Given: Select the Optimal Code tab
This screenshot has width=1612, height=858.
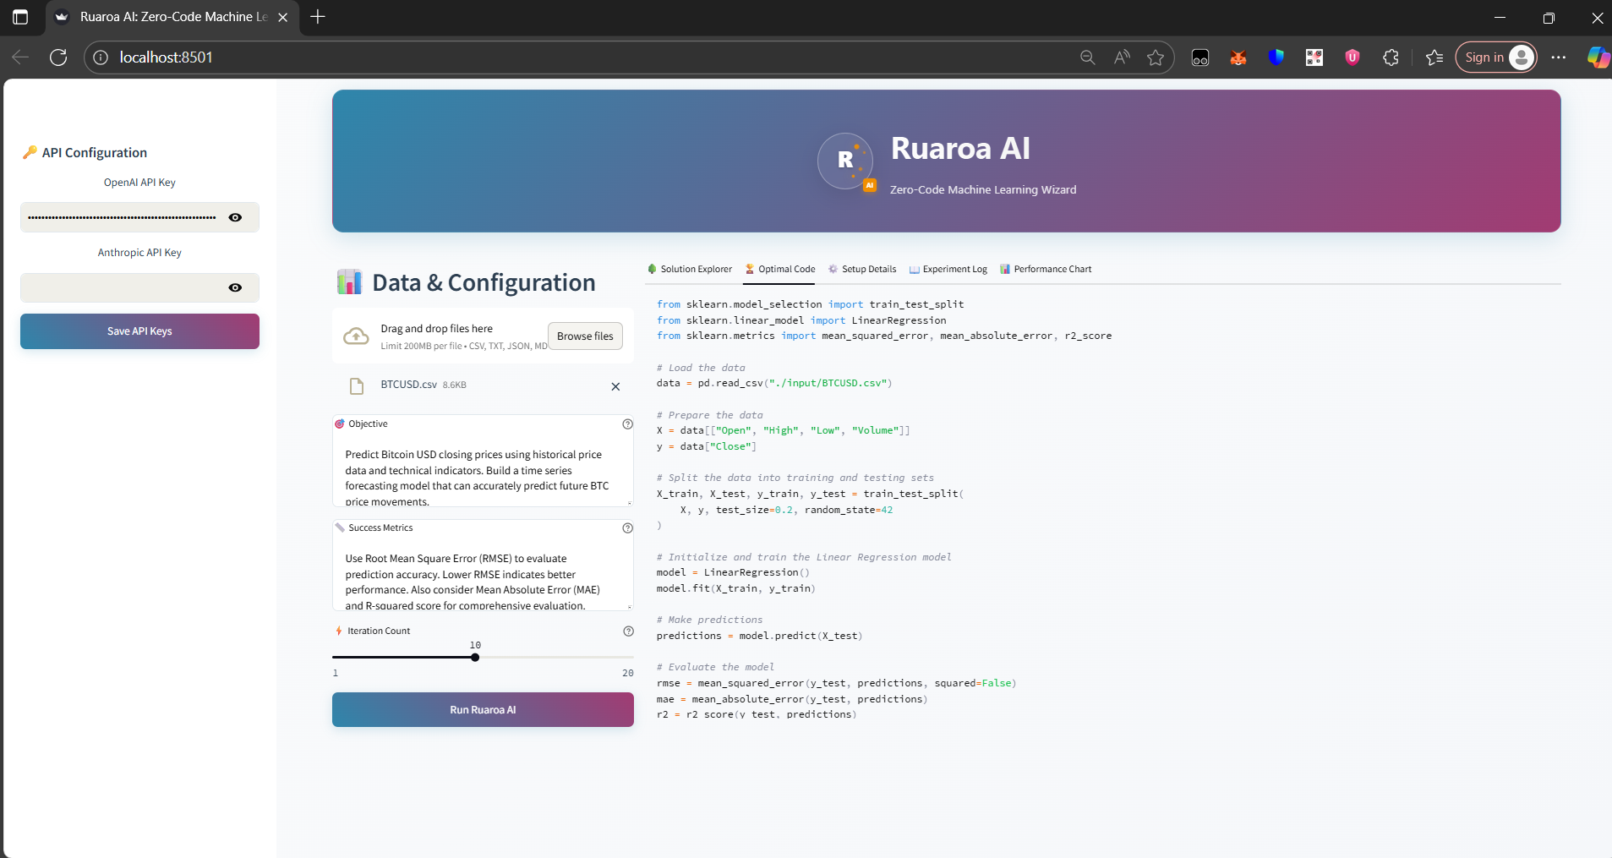Looking at the screenshot, I should 780,269.
